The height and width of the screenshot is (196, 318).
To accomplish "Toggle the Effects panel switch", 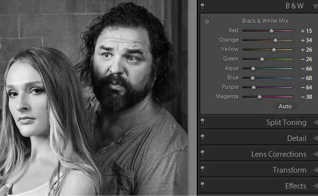I will (202, 185).
